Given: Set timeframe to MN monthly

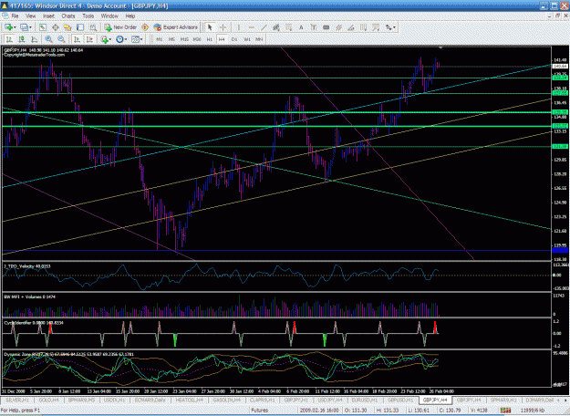Looking at the screenshot, I should coord(259,39).
